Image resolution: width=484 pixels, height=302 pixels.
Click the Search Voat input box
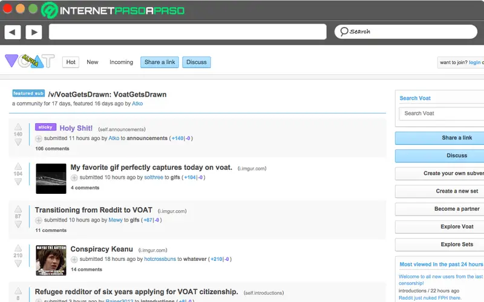tap(442, 114)
